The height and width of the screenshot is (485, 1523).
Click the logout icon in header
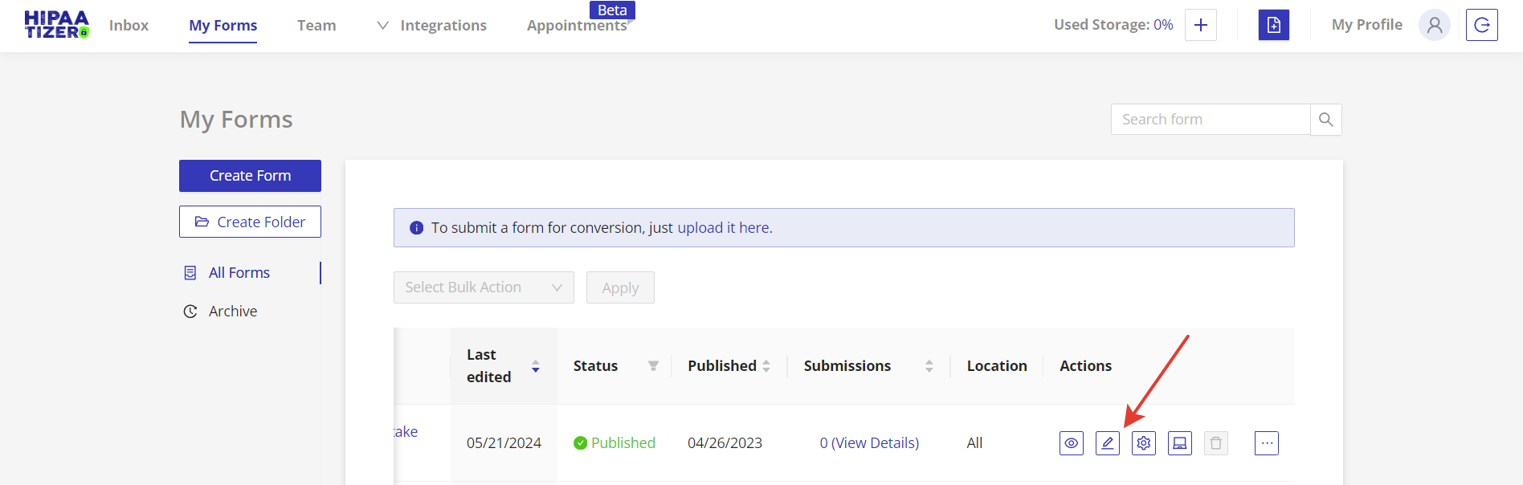click(1481, 25)
